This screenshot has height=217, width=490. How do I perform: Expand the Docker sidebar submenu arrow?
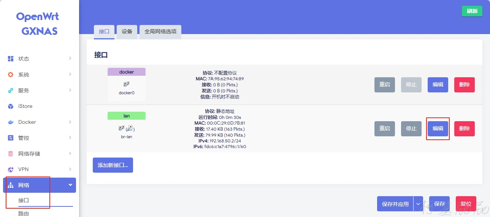coord(70,122)
